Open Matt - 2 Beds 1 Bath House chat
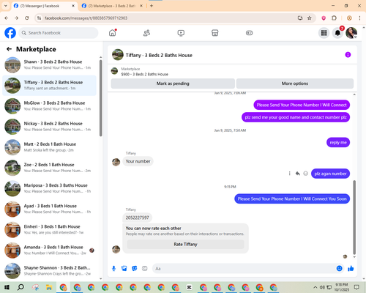 49,147
